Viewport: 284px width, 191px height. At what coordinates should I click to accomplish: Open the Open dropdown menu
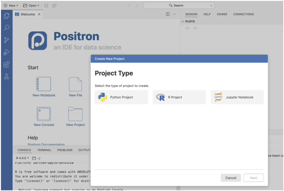pos(31,6)
